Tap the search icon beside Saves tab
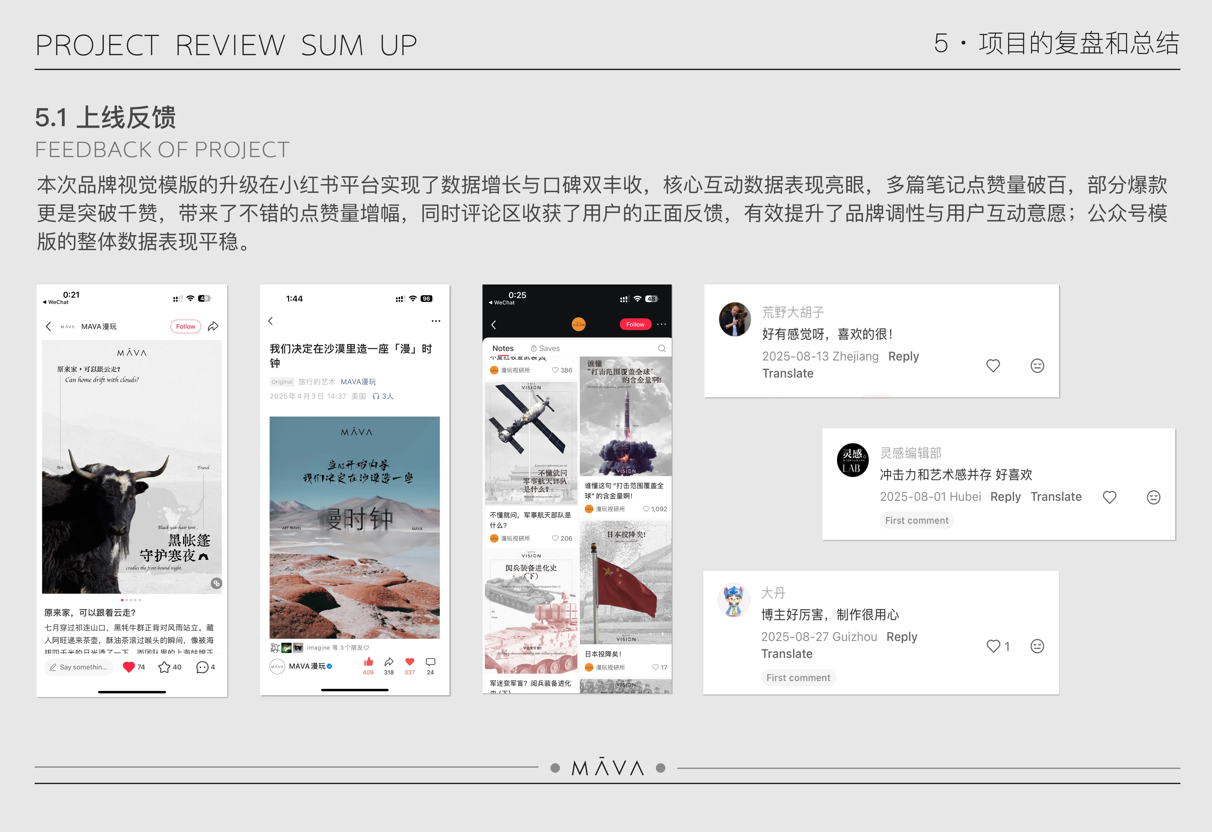The height and width of the screenshot is (832, 1212). tap(662, 348)
